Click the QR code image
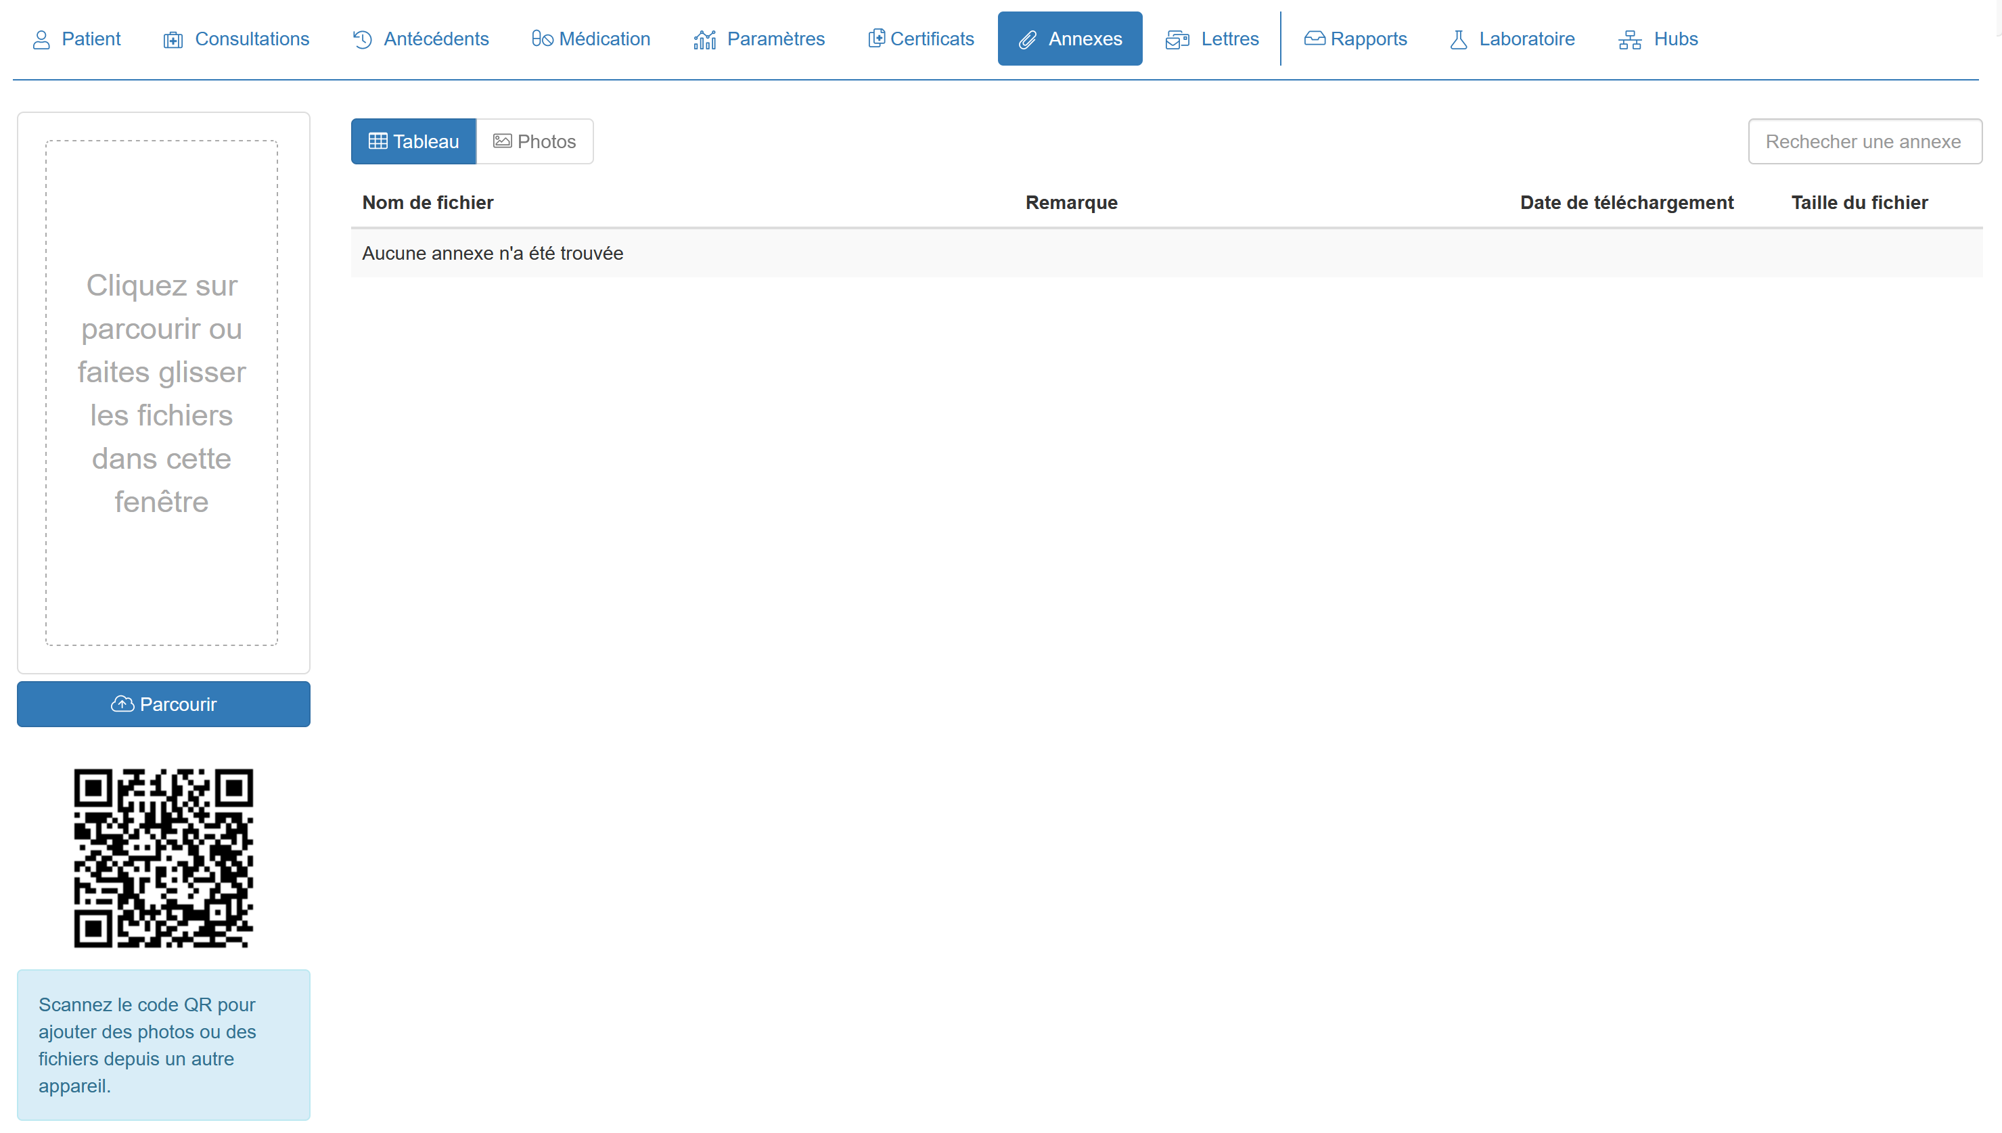Screen dimensions: 2002x1133 (164, 858)
